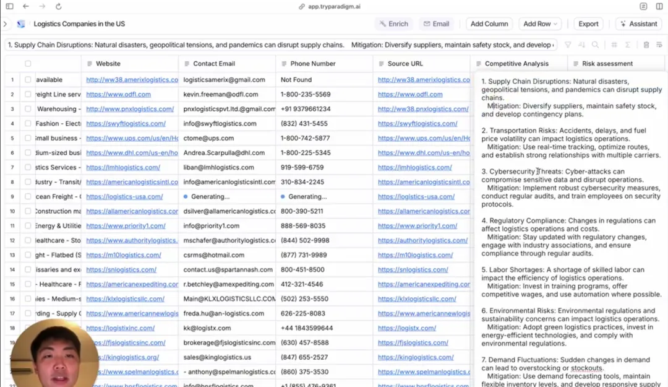The width and height of the screenshot is (668, 387).
Task: Toggle the select-all header checkbox
Action: [28, 64]
